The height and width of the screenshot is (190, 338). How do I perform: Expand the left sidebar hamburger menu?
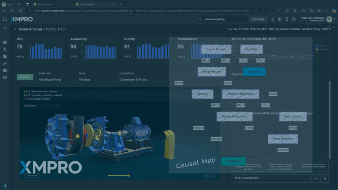point(5,28)
